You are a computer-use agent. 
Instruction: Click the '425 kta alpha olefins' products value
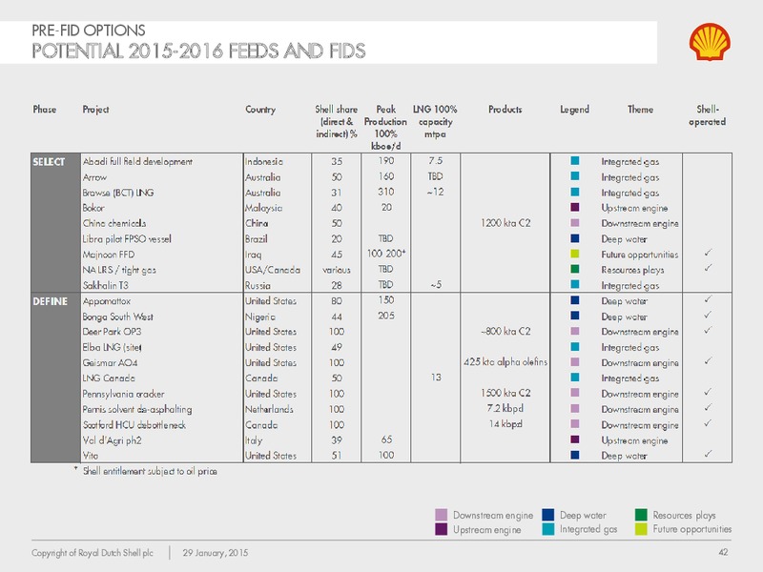click(505, 362)
